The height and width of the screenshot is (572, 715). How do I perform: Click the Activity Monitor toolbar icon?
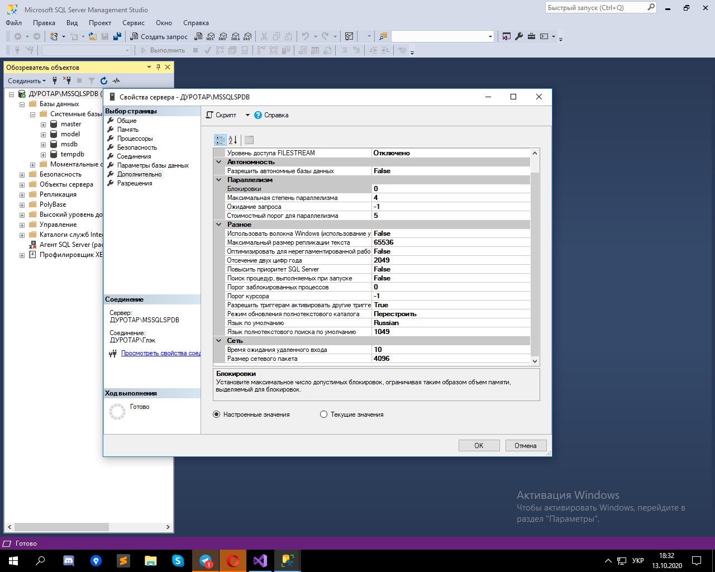tap(349, 36)
